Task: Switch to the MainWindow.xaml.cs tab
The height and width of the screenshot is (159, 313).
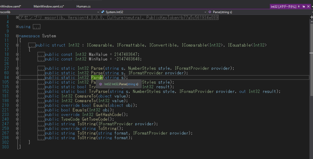Action: point(49,6)
